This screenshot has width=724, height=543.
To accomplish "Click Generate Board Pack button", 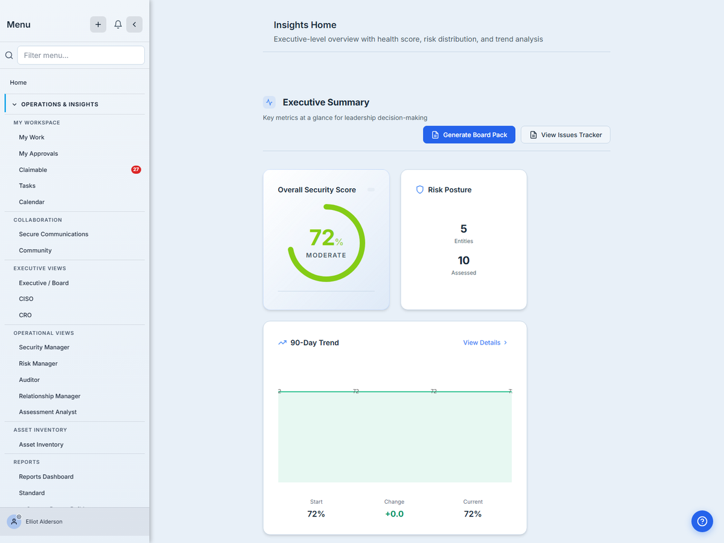I will click(x=469, y=135).
